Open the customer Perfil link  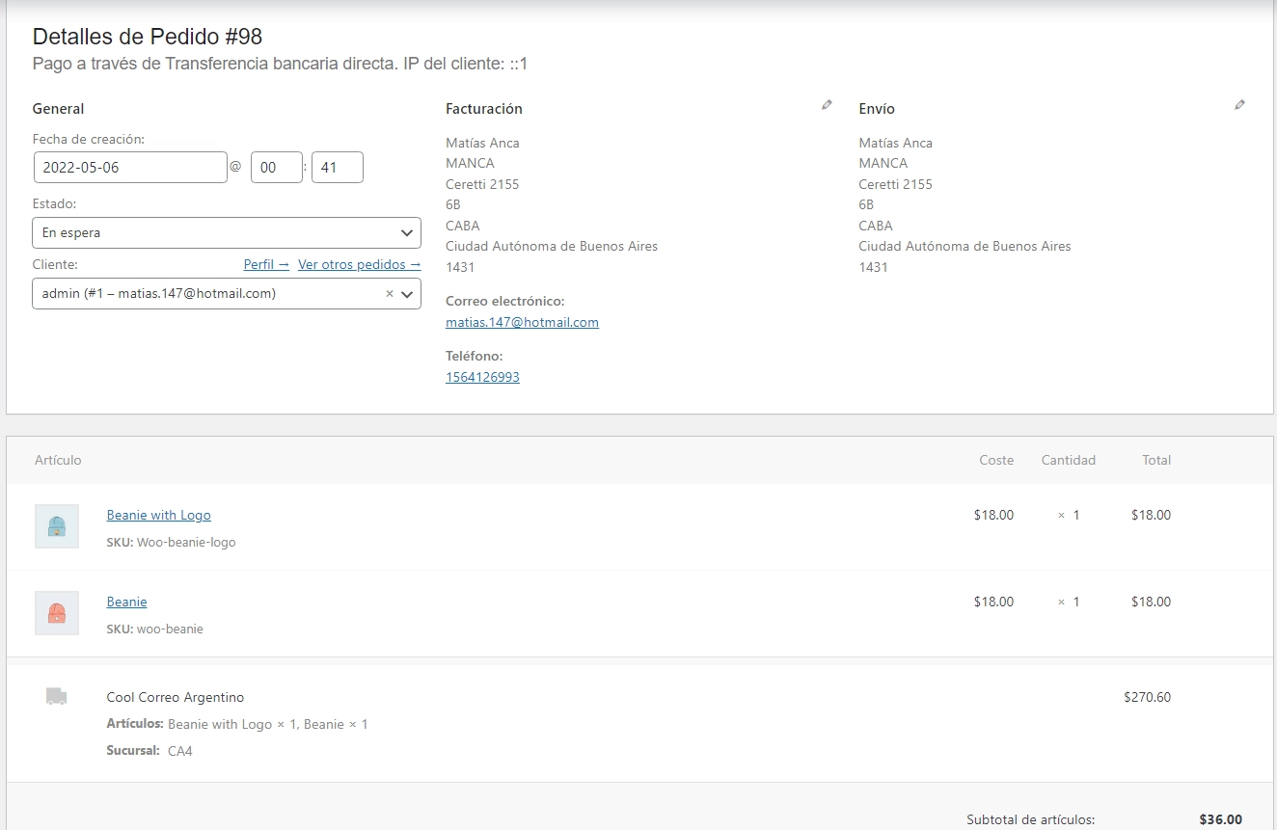(266, 264)
